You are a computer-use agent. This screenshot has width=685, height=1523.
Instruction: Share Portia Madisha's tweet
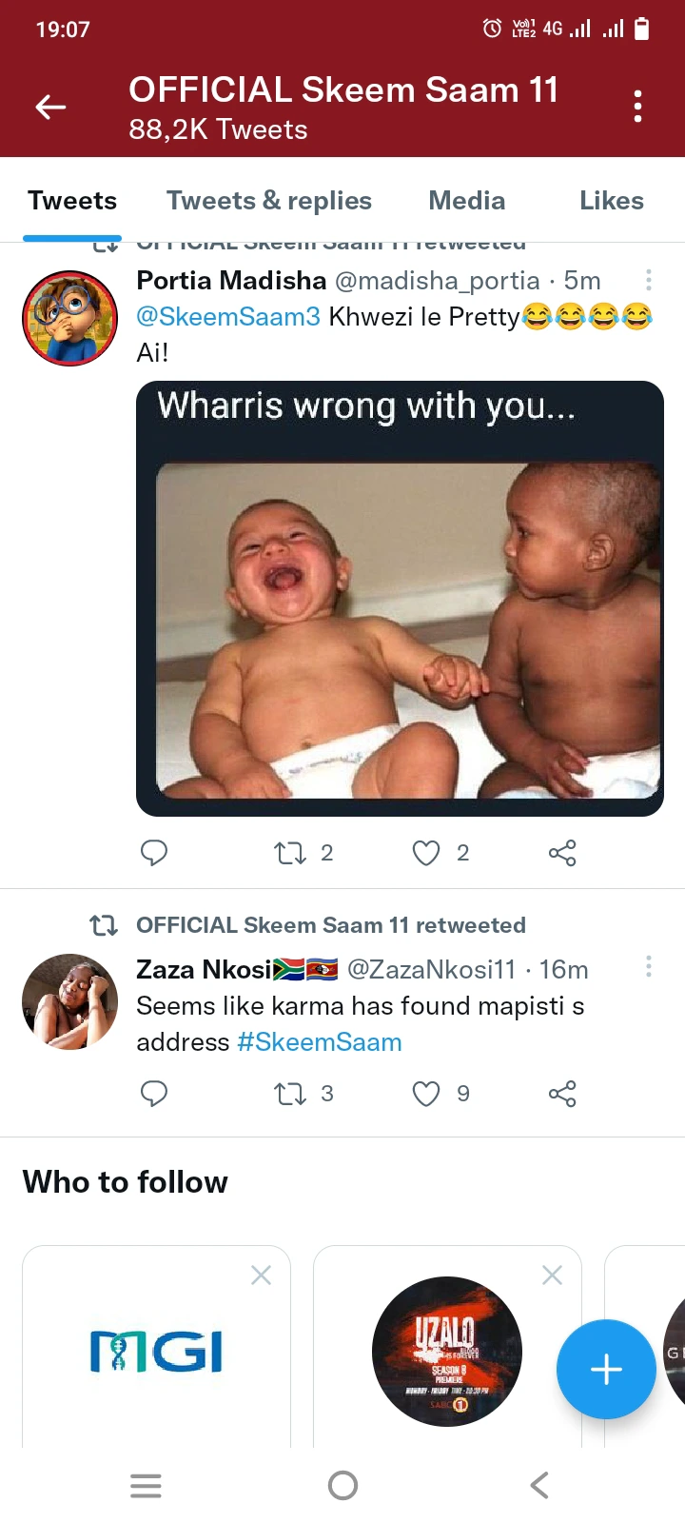(562, 852)
